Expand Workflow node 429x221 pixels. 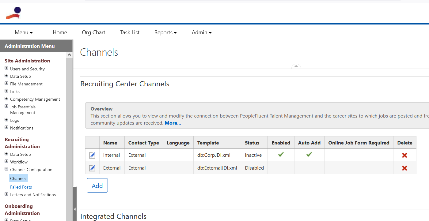point(6,161)
